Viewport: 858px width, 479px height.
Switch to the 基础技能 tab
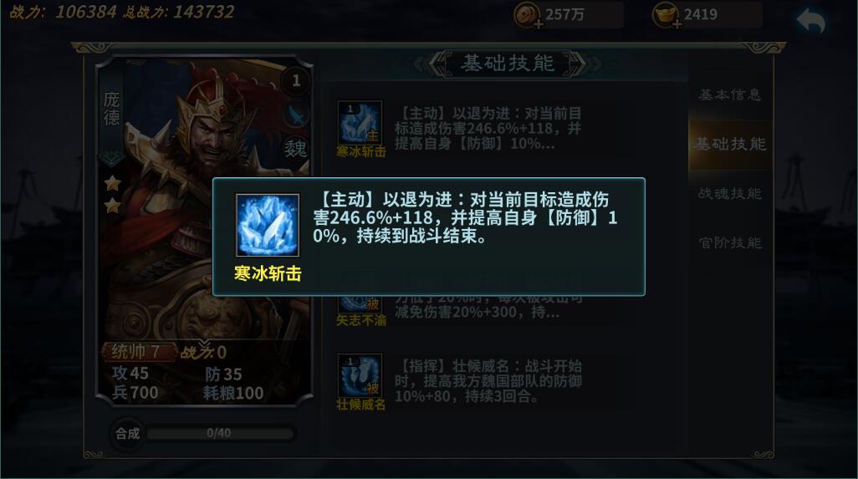[x=730, y=145]
